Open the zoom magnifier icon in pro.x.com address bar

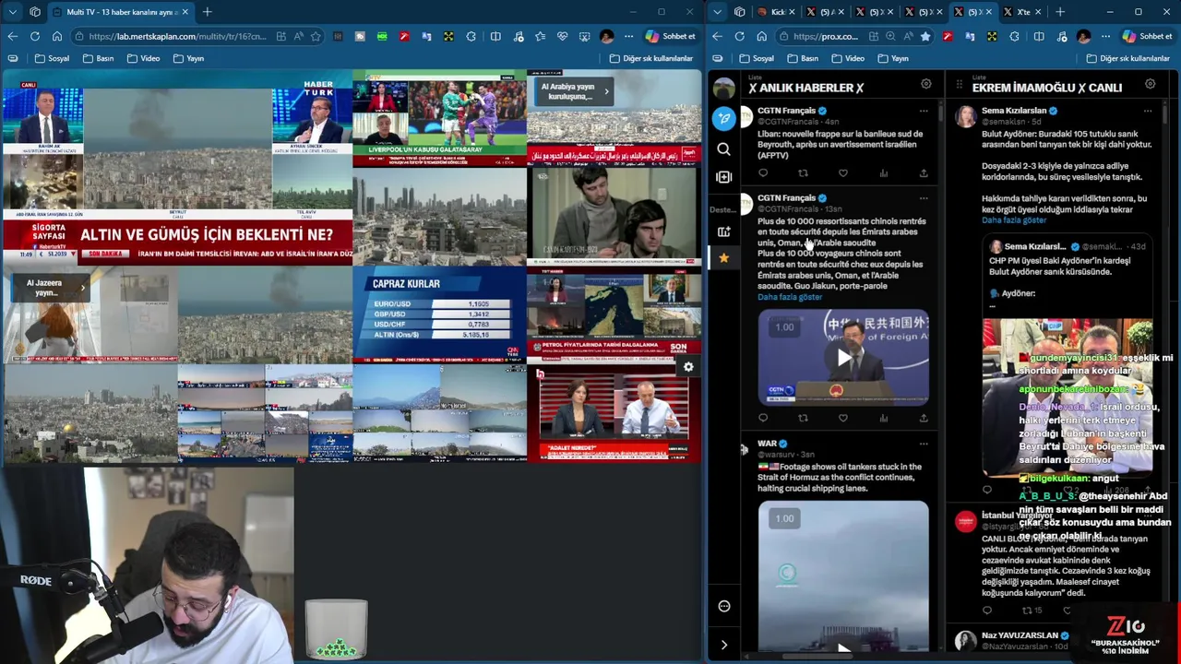890,36
